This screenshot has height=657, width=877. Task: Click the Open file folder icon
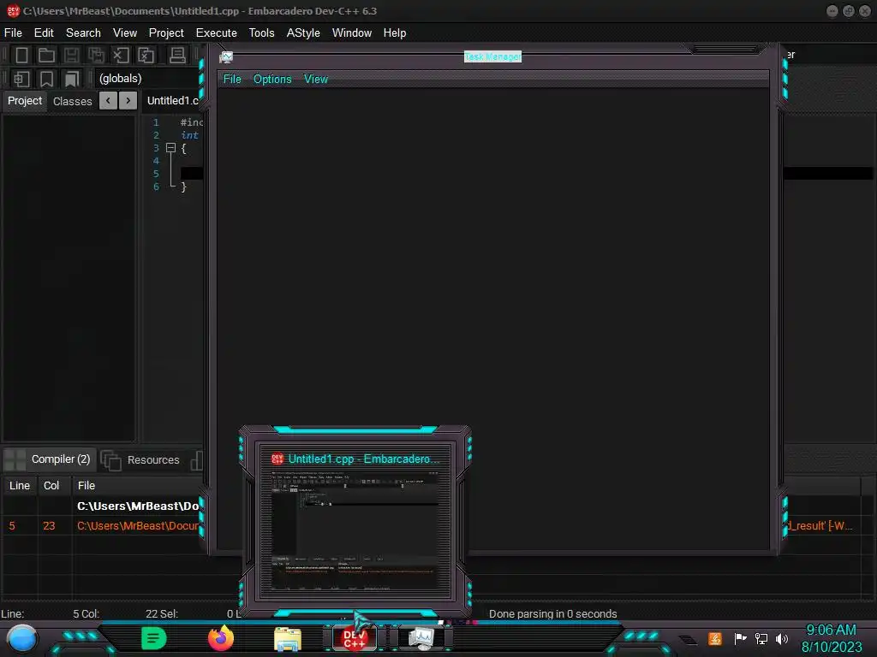pos(46,55)
